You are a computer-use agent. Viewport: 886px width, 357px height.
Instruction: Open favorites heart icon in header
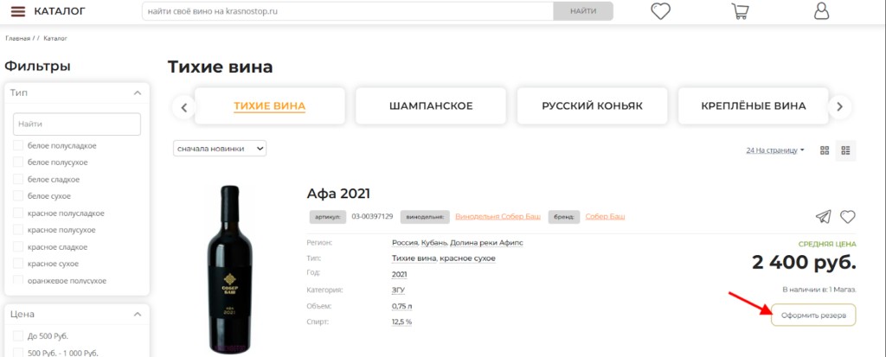(x=661, y=11)
